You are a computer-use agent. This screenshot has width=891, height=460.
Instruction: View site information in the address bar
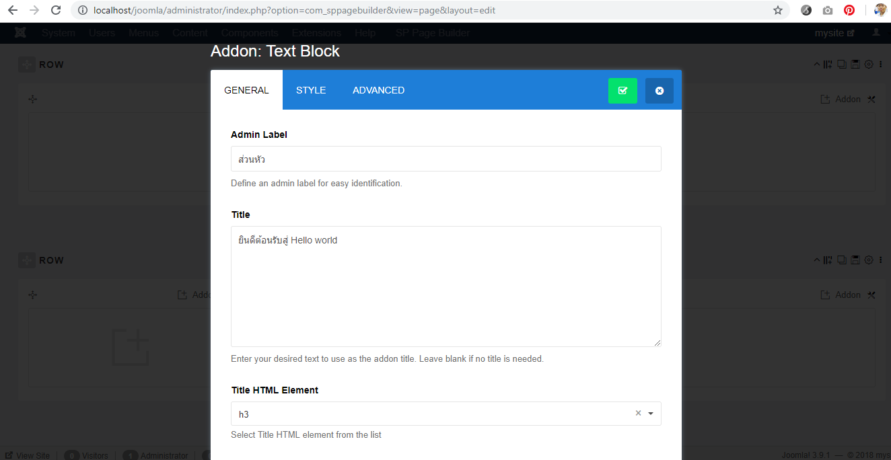[x=83, y=10]
